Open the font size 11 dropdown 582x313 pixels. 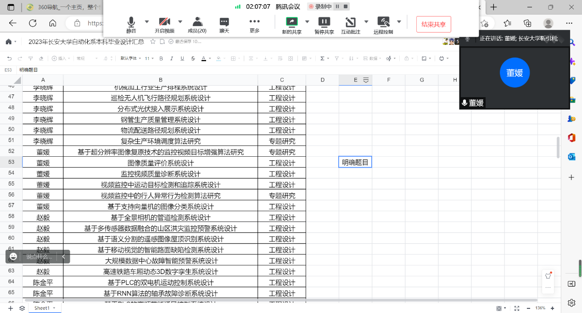click(149, 59)
